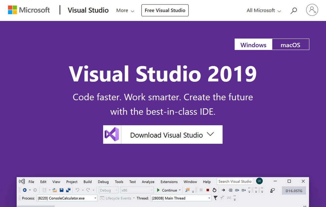Open the File menu
Screen dimensions: 326x207
31,182
